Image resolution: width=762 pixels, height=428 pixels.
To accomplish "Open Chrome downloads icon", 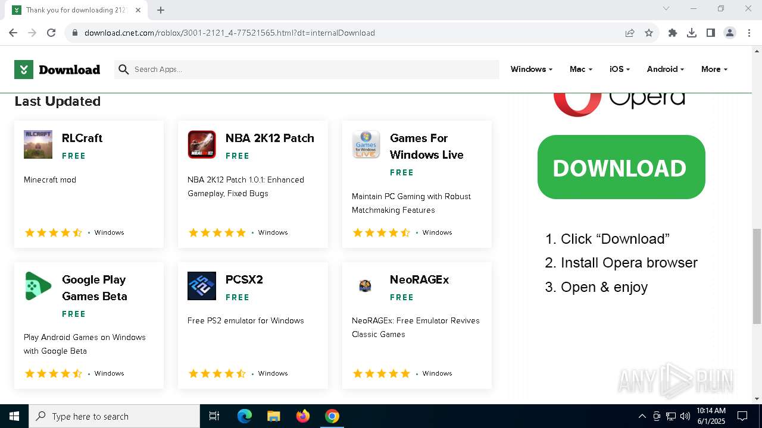I will click(692, 33).
